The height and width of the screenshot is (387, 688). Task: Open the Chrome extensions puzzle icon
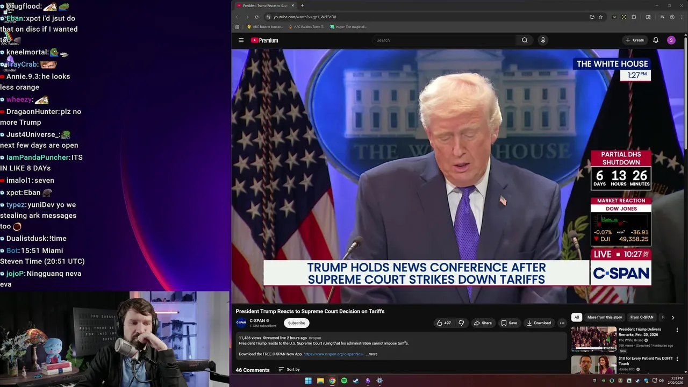pyautogui.click(x=634, y=17)
